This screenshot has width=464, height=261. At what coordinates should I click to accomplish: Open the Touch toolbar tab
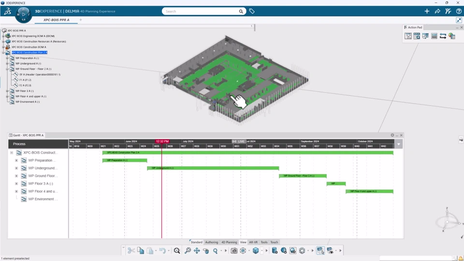[275, 242]
